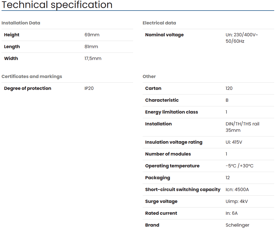Viewport: 276px width, 232px height.
Task: Select the Length value 81mm
Action: pos(91,47)
